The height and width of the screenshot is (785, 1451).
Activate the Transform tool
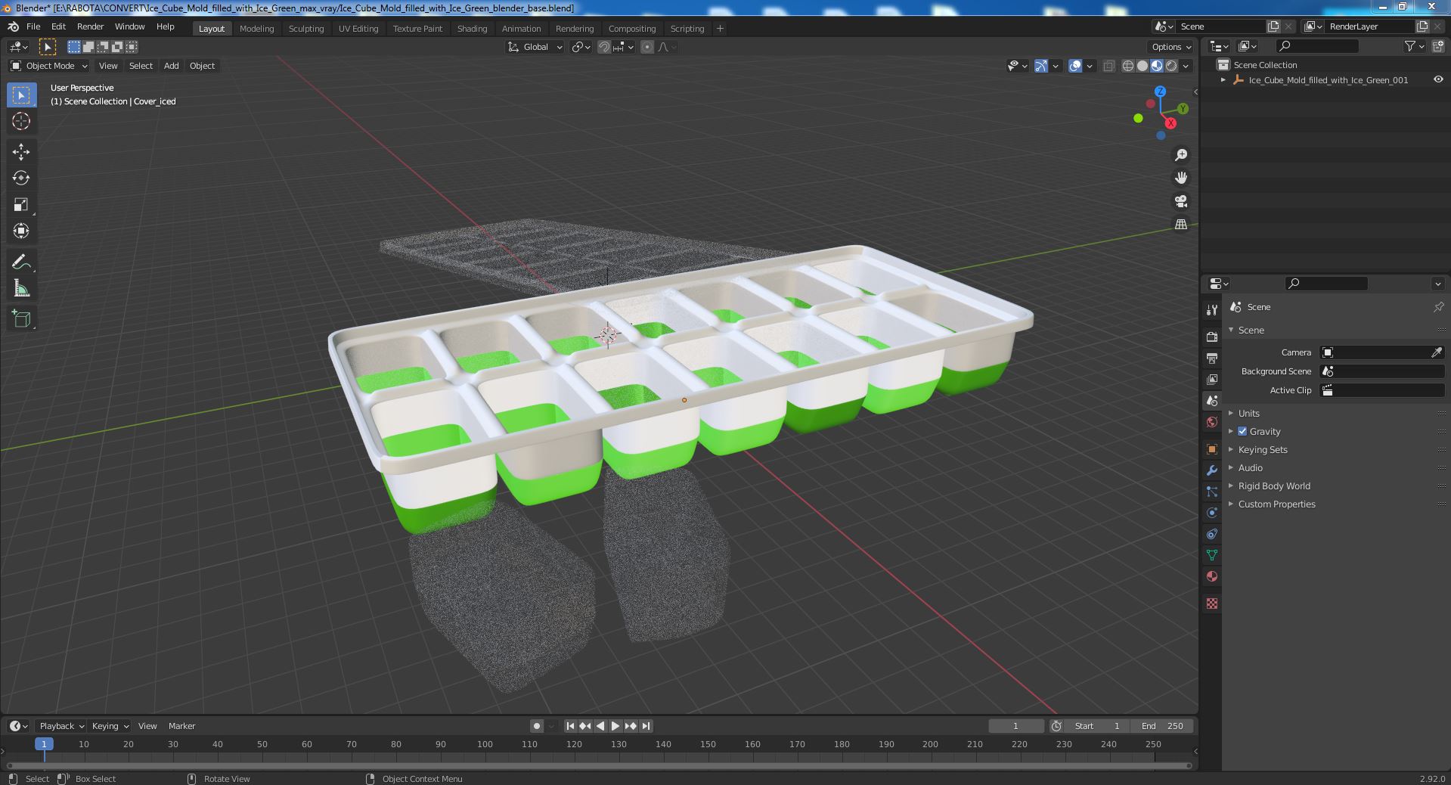click(21, 231)
